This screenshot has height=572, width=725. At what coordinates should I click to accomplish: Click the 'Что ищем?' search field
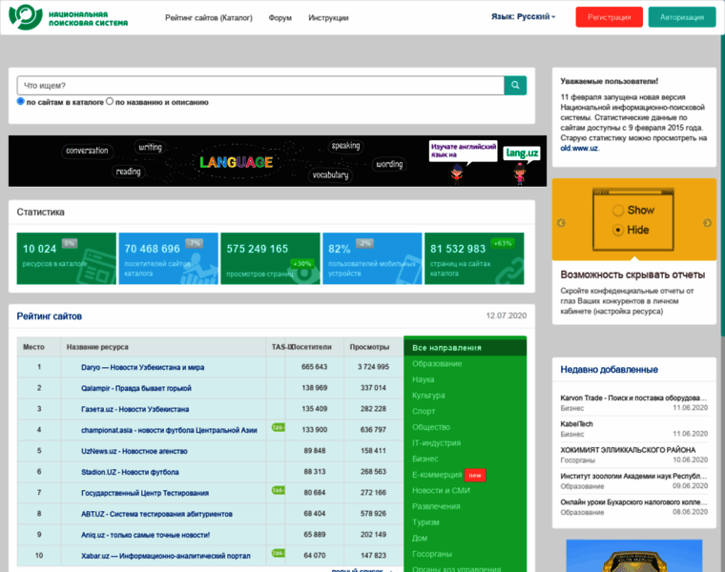tap(260, 86)
